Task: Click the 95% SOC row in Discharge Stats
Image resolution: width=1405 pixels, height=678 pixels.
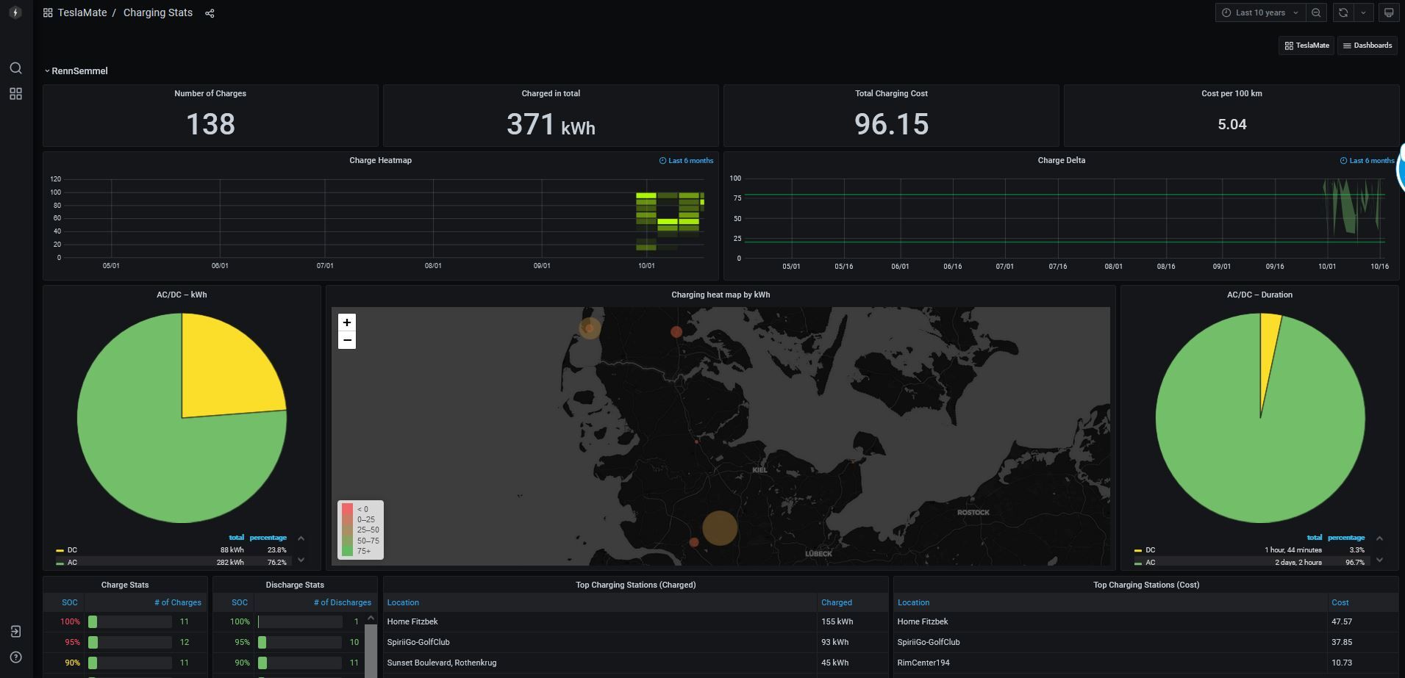Action: click(289, 642)
